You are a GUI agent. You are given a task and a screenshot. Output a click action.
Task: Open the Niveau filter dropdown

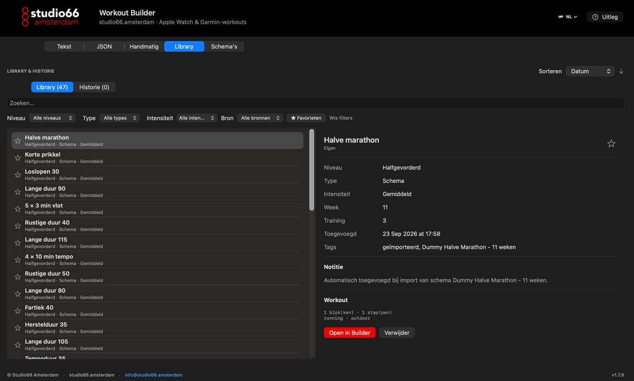[52, 118]
